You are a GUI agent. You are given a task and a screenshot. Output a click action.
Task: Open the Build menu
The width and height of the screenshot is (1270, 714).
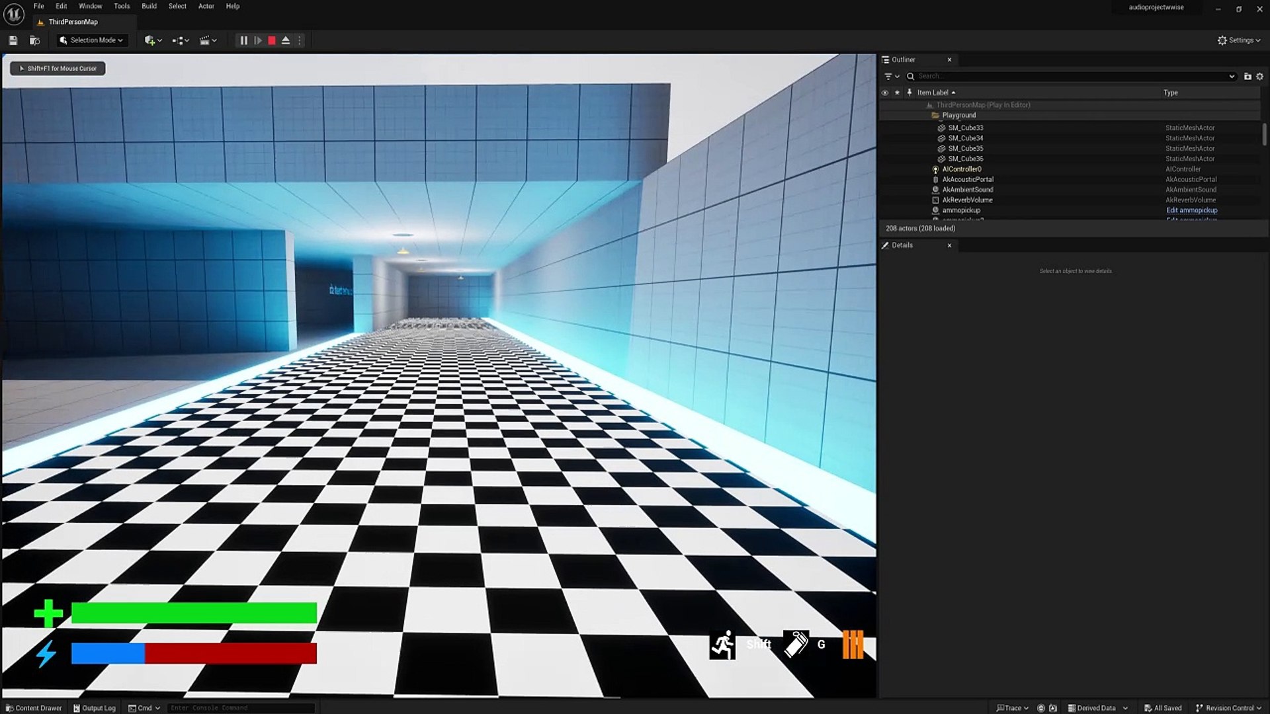click(149, 6)
